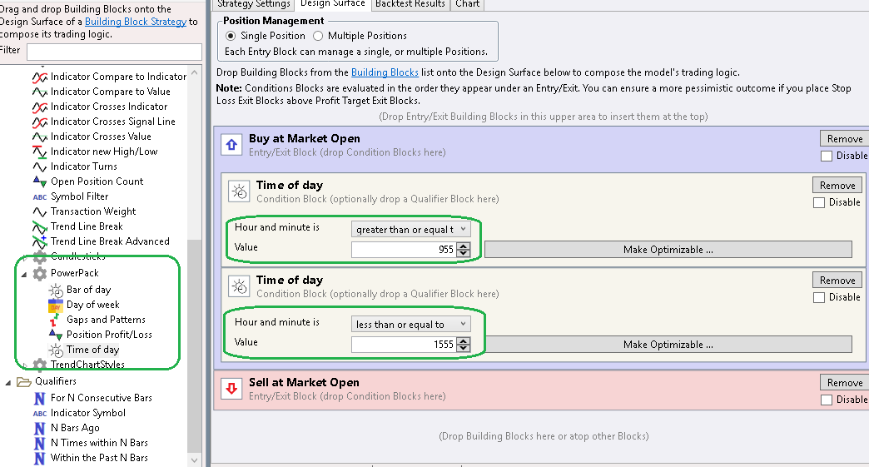The width and height of the screenshot is (869, 467).
Task: Click the Gaps and Patterns icon
Action: 56,320
